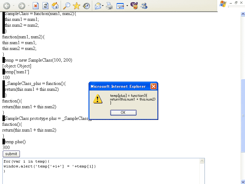Screen dimensions: 245x184
Task: Click the text "[object Object]"
Action: 17,66
